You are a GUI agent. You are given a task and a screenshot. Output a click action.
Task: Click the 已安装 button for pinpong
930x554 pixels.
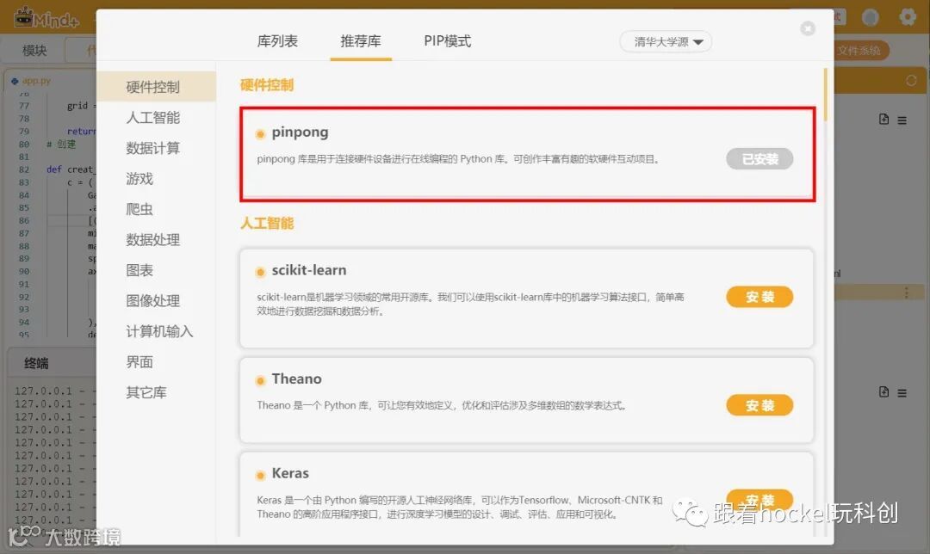[x=759, y=159]
